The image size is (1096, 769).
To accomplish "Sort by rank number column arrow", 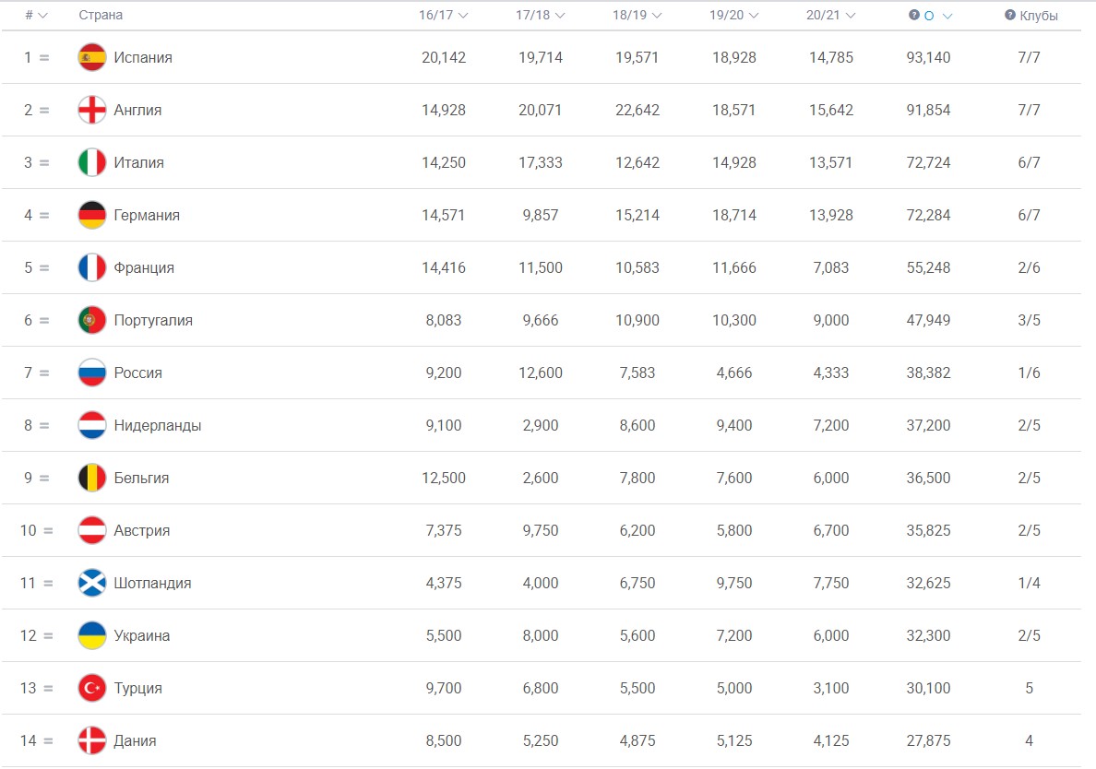I will click(x=42, y=16).
